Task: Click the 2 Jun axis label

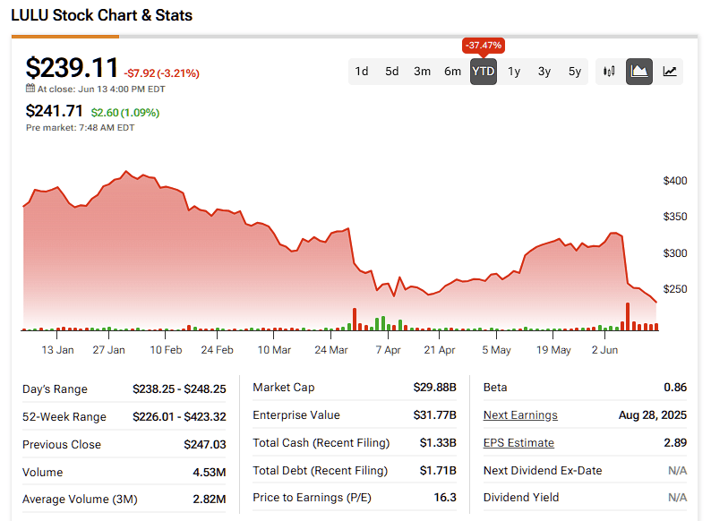Action: (605, 350)
